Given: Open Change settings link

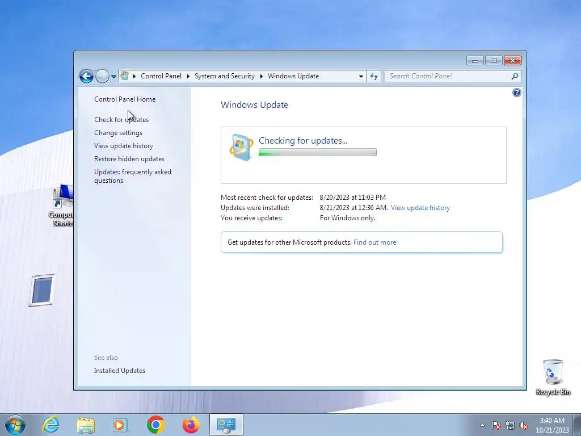Looking at the screenshot, I should (x=118, y=132).
